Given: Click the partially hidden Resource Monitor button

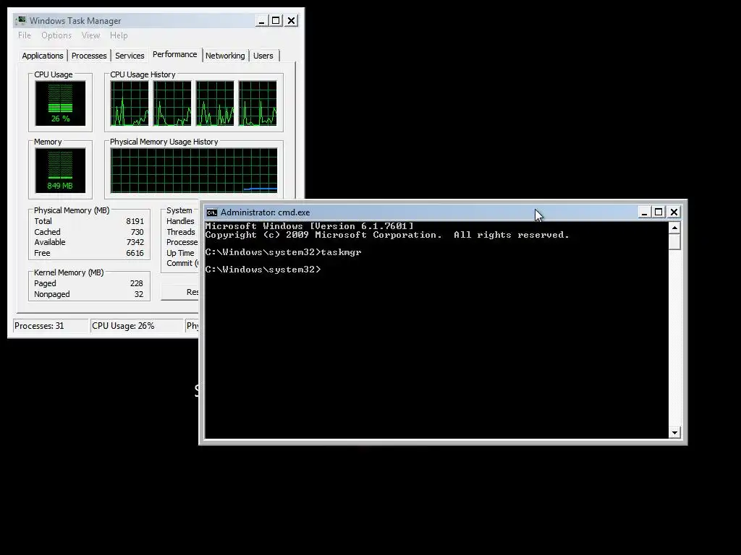Looking at the screenshot, I should coord(180,292).
